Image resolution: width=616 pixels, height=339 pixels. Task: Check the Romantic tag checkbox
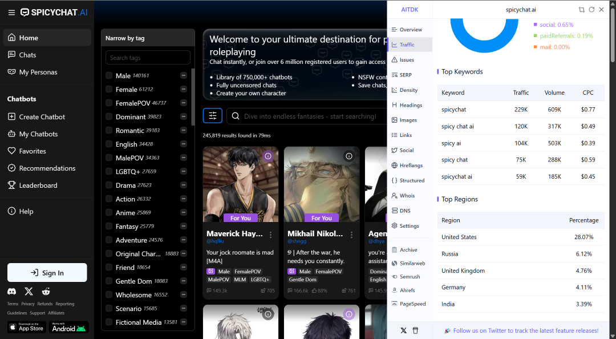[x=109, y=131]
